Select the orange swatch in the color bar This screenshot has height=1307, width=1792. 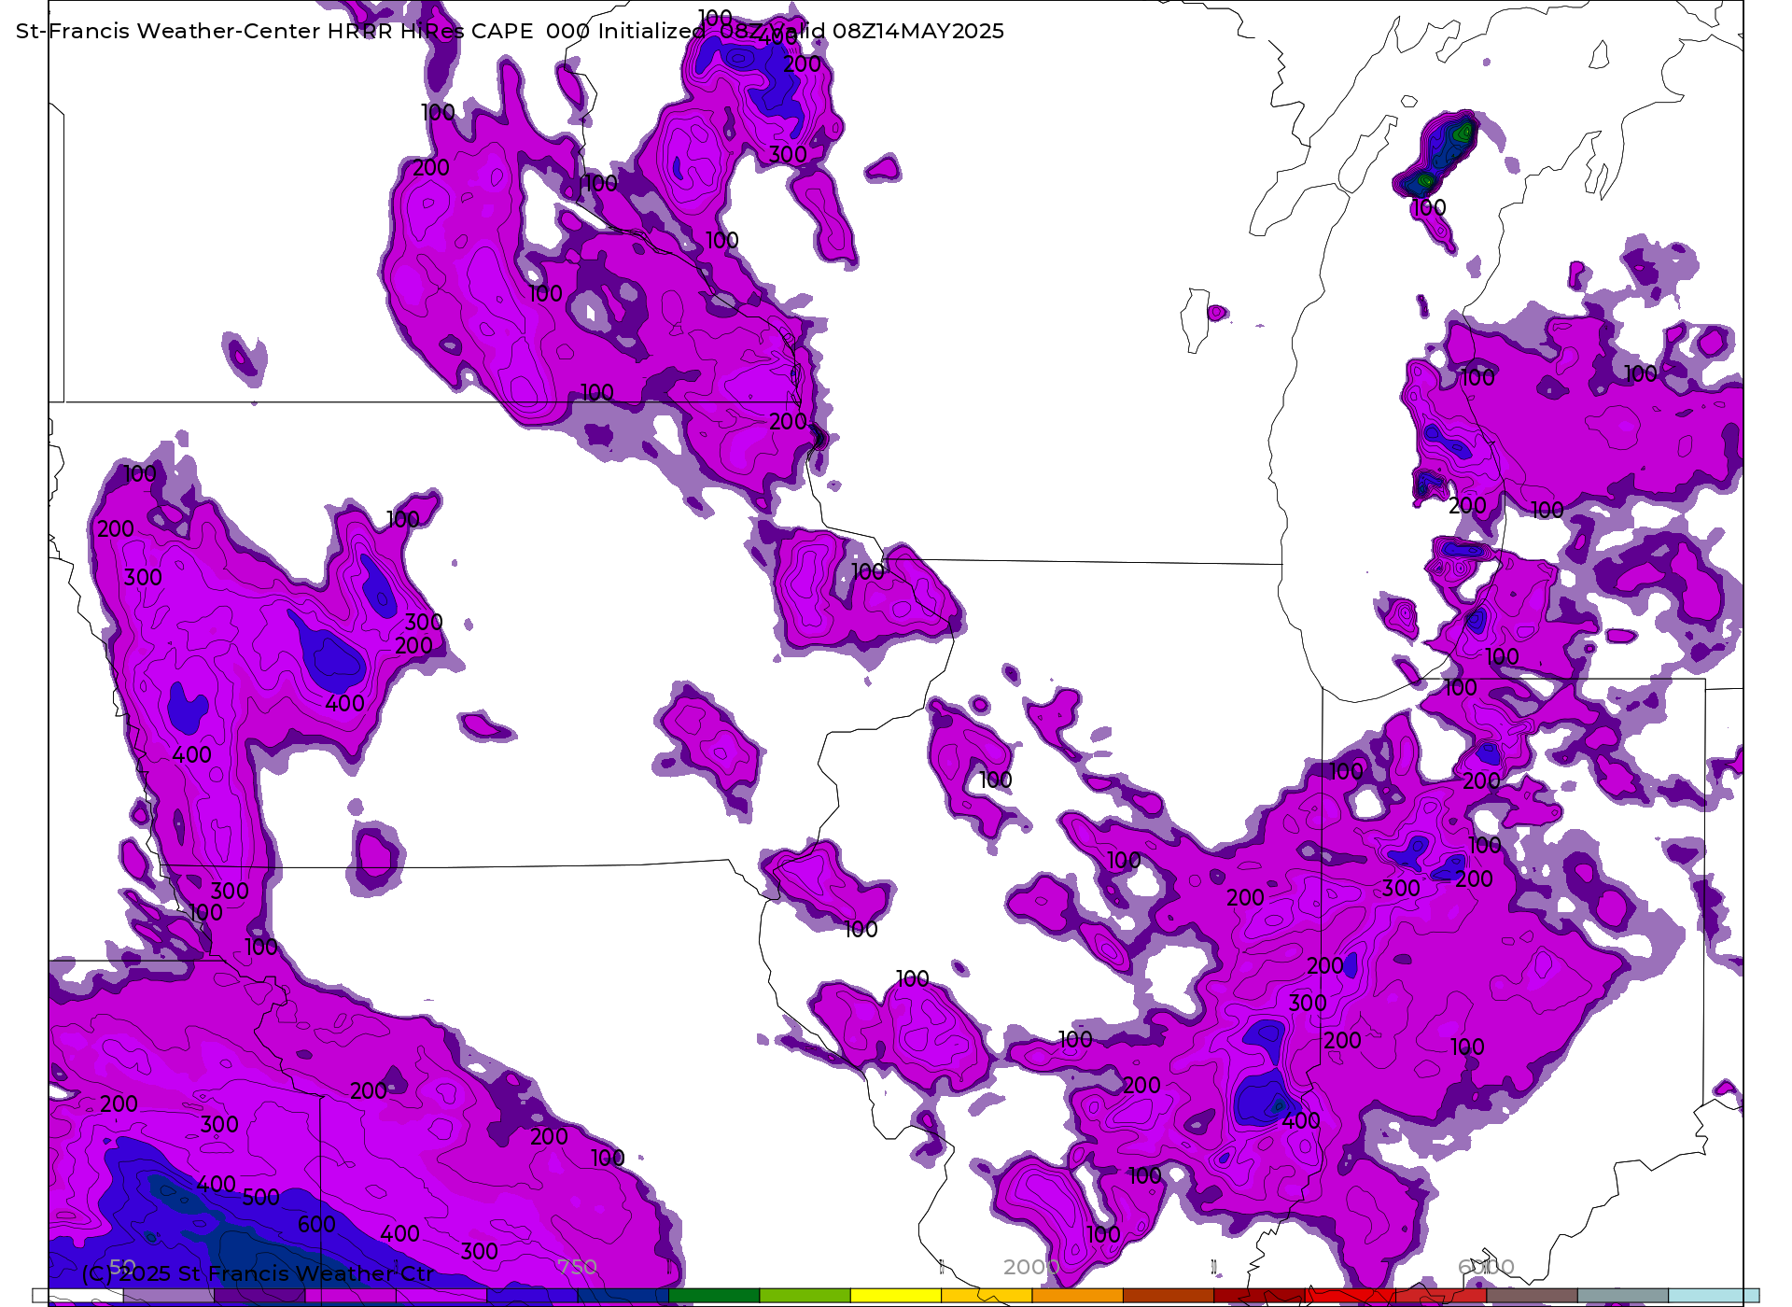point(1077,1296)
